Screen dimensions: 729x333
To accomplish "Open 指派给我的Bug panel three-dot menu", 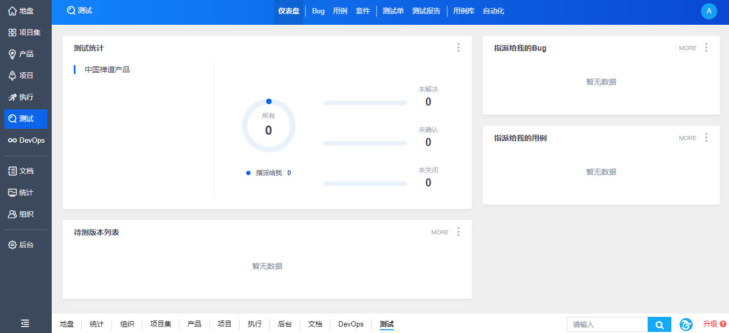I will [x=706, y=48].
